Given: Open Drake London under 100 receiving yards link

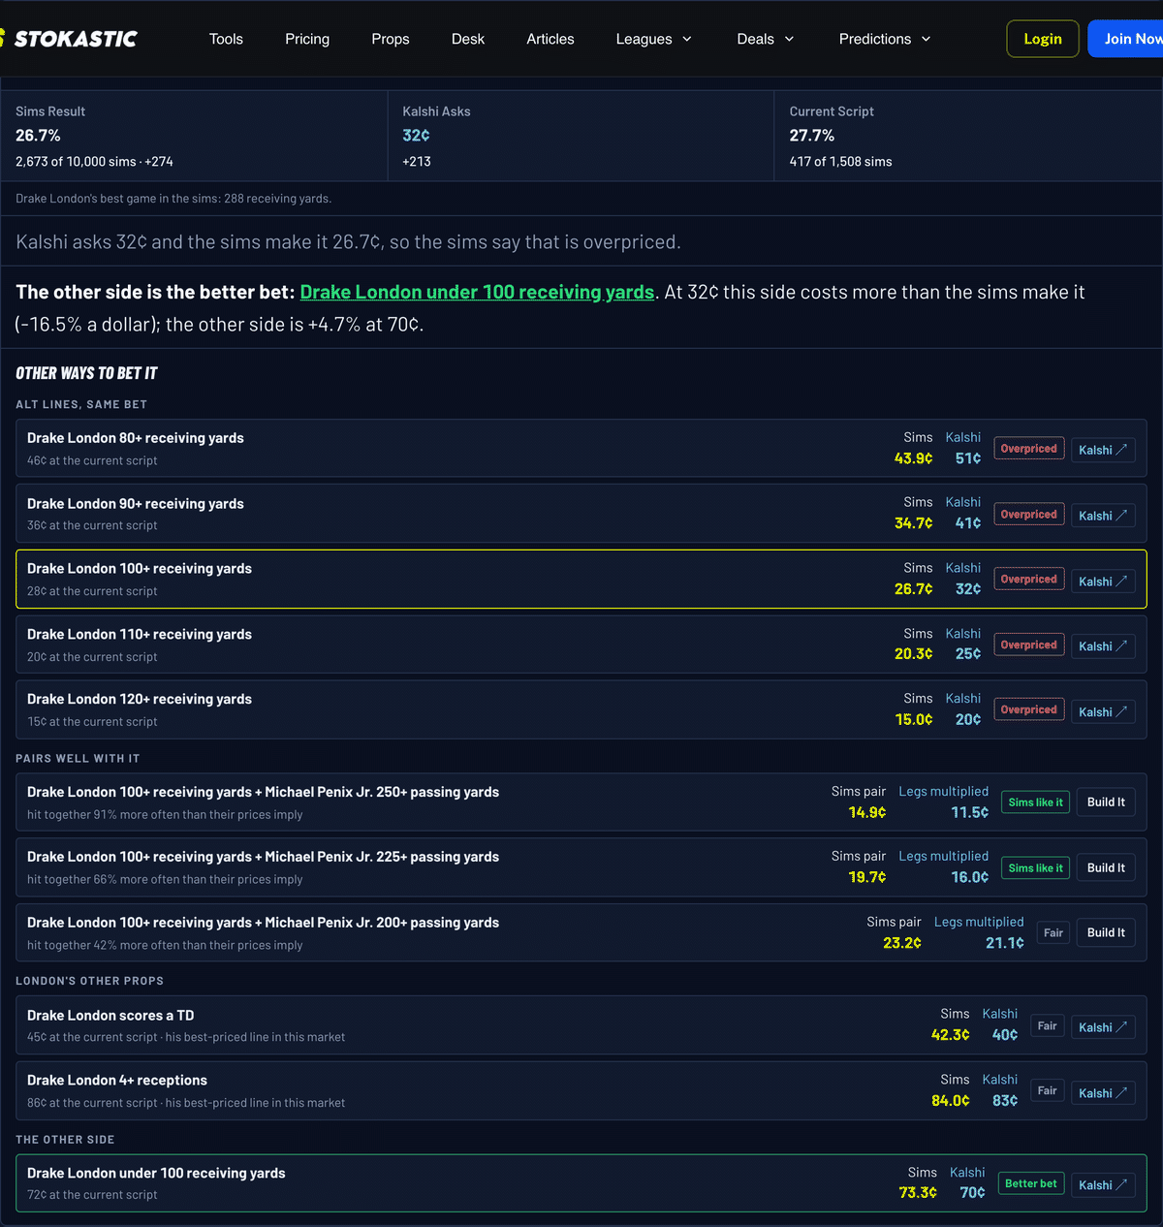Looking at the screenshot, I should [x=477, y=292].
